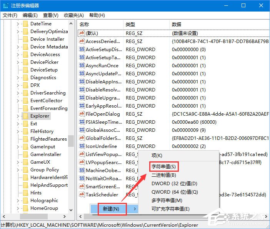Image resolution: width=270 pixels, height=229 pixels.
Task: Click the DWORD icon of IconUnderline value
Action: tap(82, 146)
